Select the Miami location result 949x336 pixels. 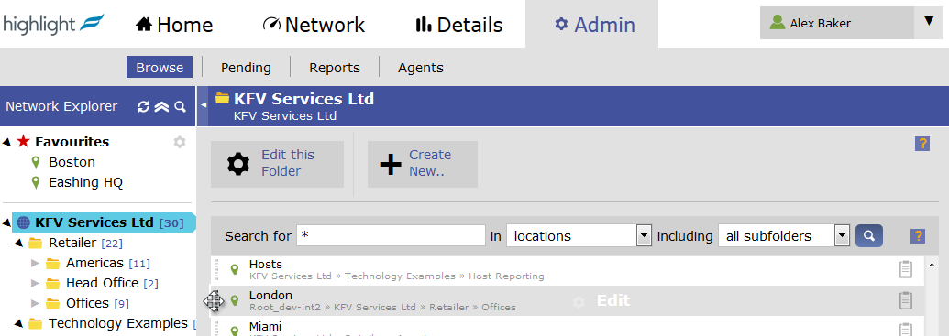[265, 326]
